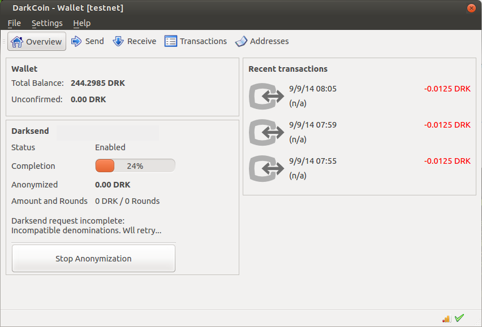The image size is (482, 327).
Task: Click the Overview house icon
Action: pos(17,41)
